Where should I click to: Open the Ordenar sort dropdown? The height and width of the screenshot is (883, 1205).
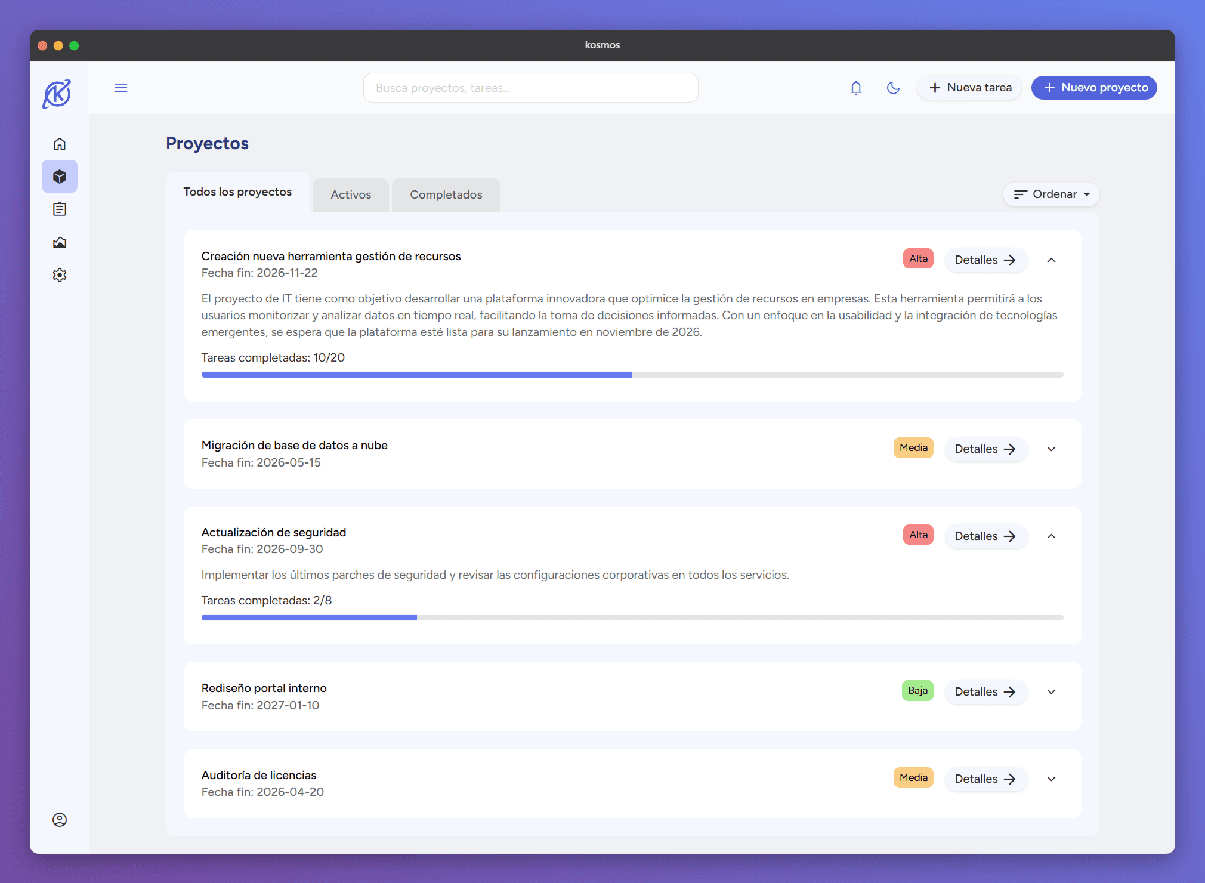pyautogui.click(x=1051, y=194)
